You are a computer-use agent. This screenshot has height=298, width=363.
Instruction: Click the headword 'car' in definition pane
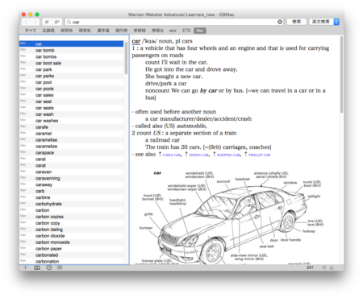136,41
